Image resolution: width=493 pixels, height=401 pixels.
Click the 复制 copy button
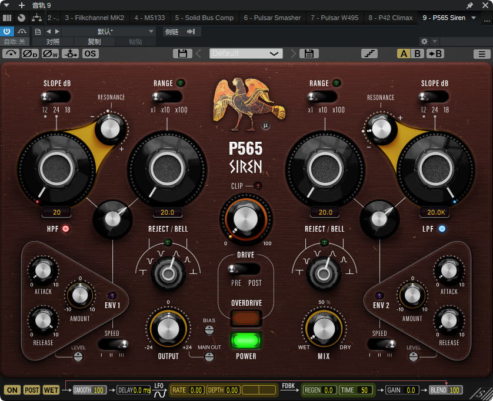coord(94,42)
